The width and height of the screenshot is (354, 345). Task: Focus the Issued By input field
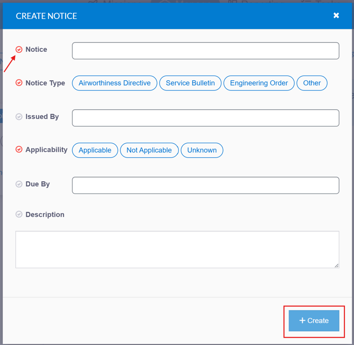point(206,118)
